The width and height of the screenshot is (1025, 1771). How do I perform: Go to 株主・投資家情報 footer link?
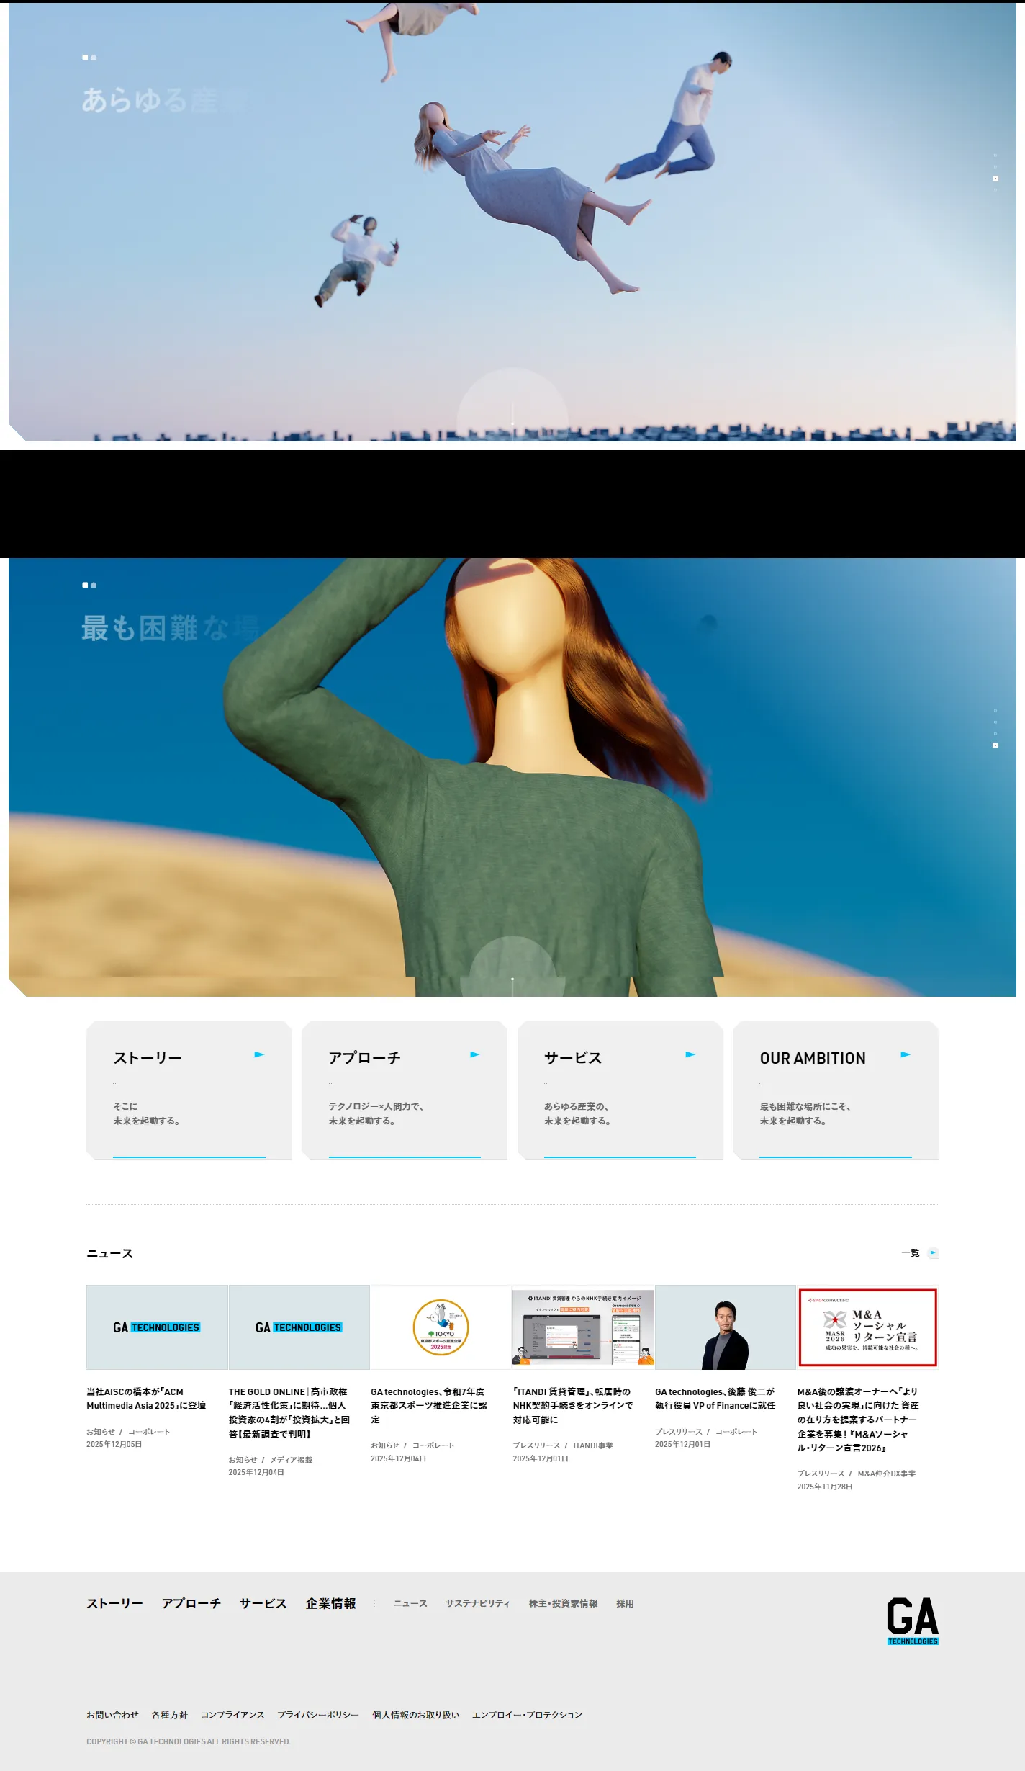[x=563, y=1603]
